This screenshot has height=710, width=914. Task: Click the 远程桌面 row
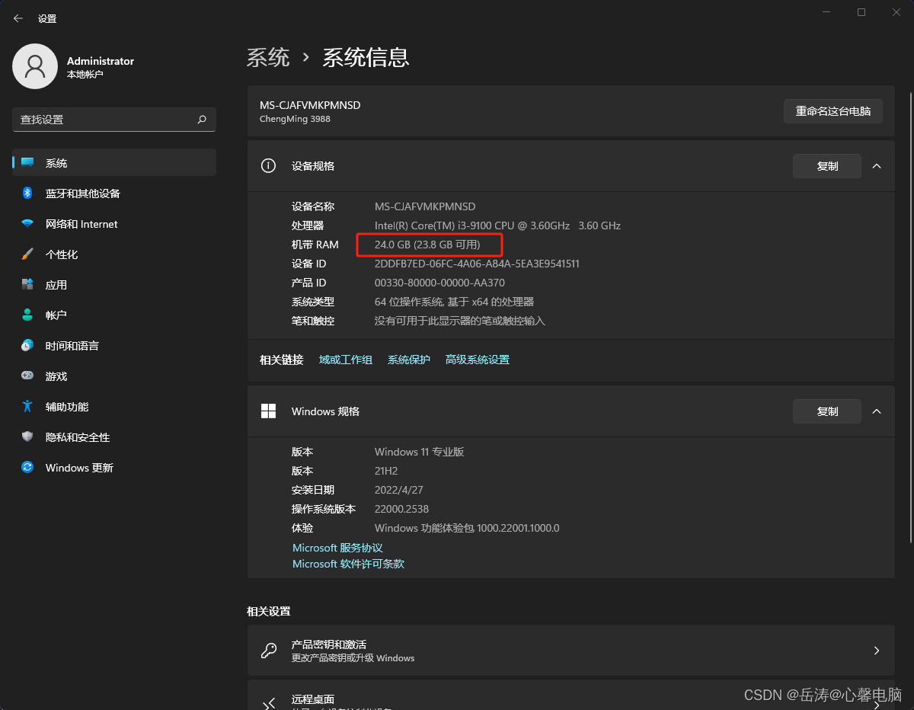571,696
